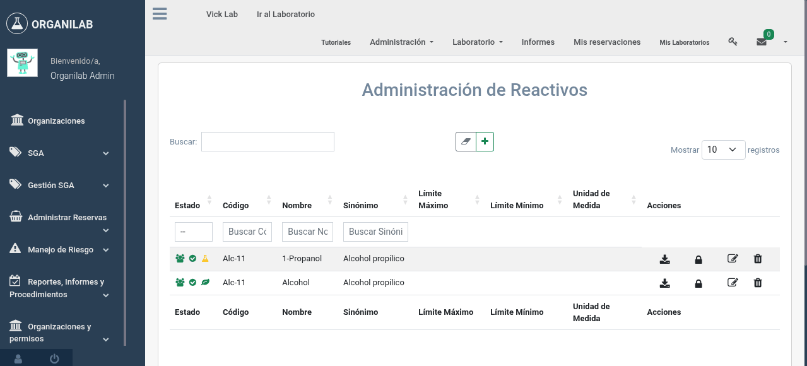
Task: Click the lock icon for 1-Propanol
Action: coord(698,259)
